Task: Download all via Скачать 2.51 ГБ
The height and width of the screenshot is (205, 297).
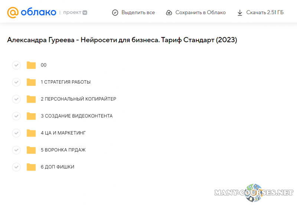Action: (260, 13)
